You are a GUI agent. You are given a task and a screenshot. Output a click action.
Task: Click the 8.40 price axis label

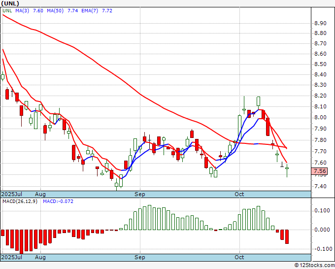320,74
